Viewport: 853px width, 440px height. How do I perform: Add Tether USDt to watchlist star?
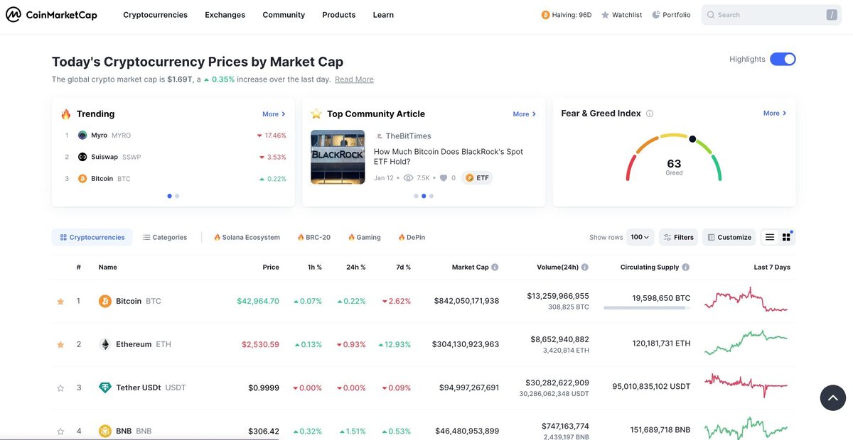click(x=60, y=388)
